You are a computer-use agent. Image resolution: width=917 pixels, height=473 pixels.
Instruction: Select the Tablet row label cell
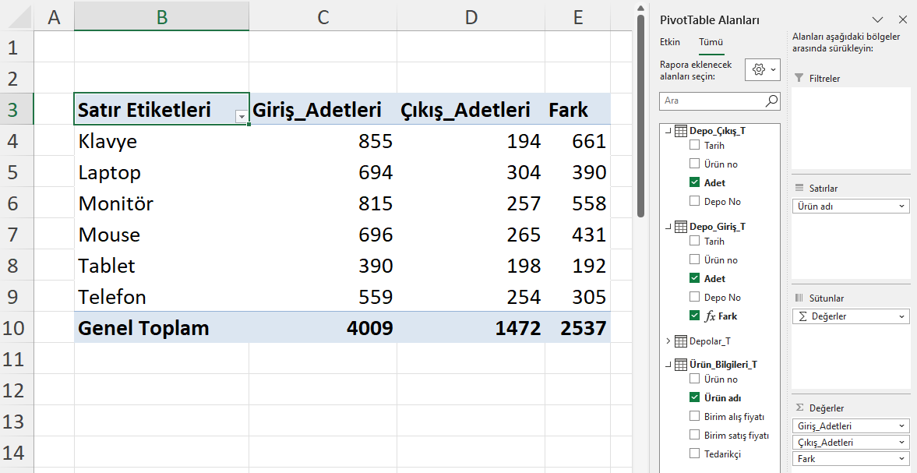162,266
